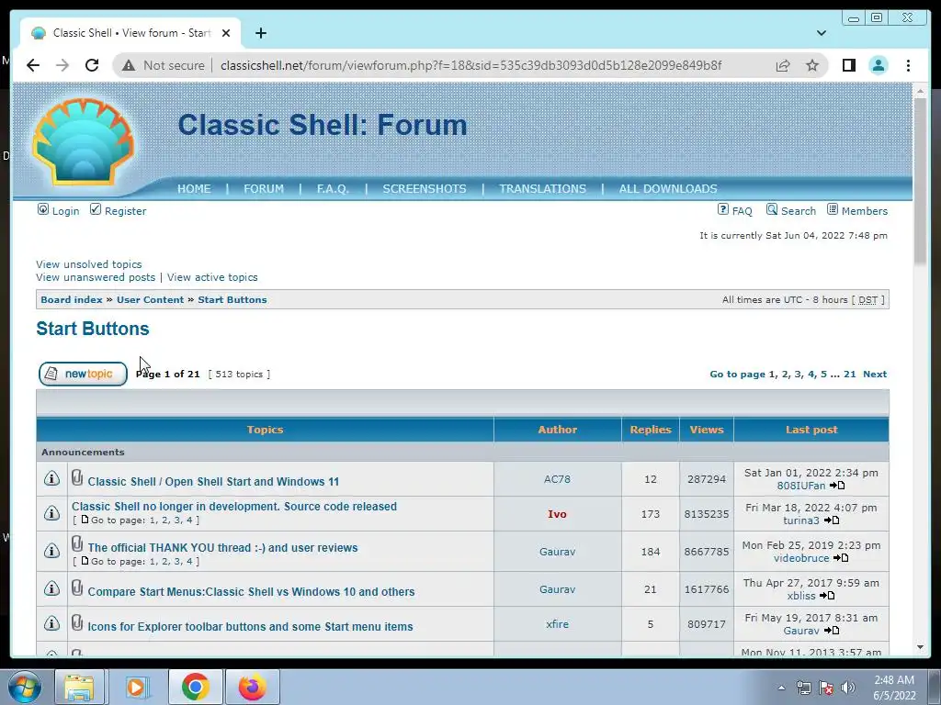
Task: Open View unanswered posts link
Action: [x=96, y=277]
